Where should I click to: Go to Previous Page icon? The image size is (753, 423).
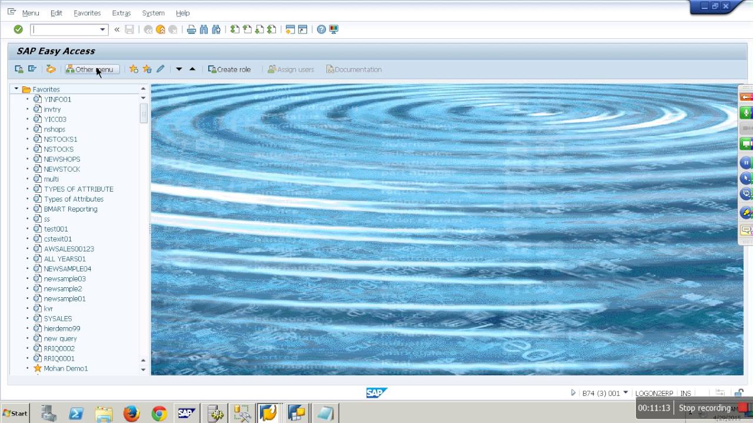[247, 29]
